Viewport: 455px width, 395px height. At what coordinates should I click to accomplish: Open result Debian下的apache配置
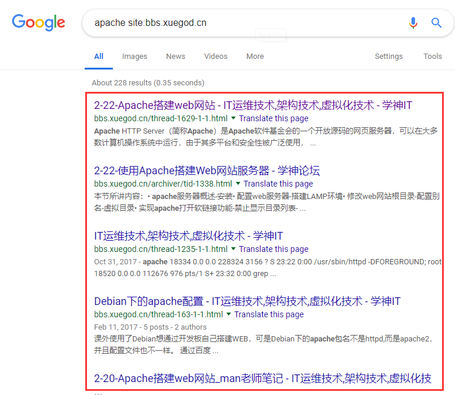pos(247,301)
